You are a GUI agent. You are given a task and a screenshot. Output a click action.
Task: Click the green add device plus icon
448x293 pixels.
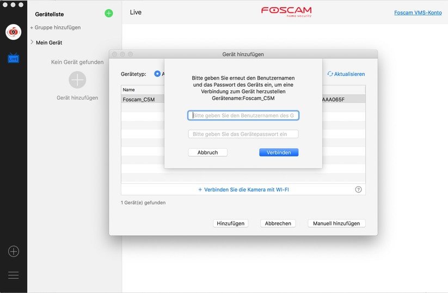tap(108, 13)
